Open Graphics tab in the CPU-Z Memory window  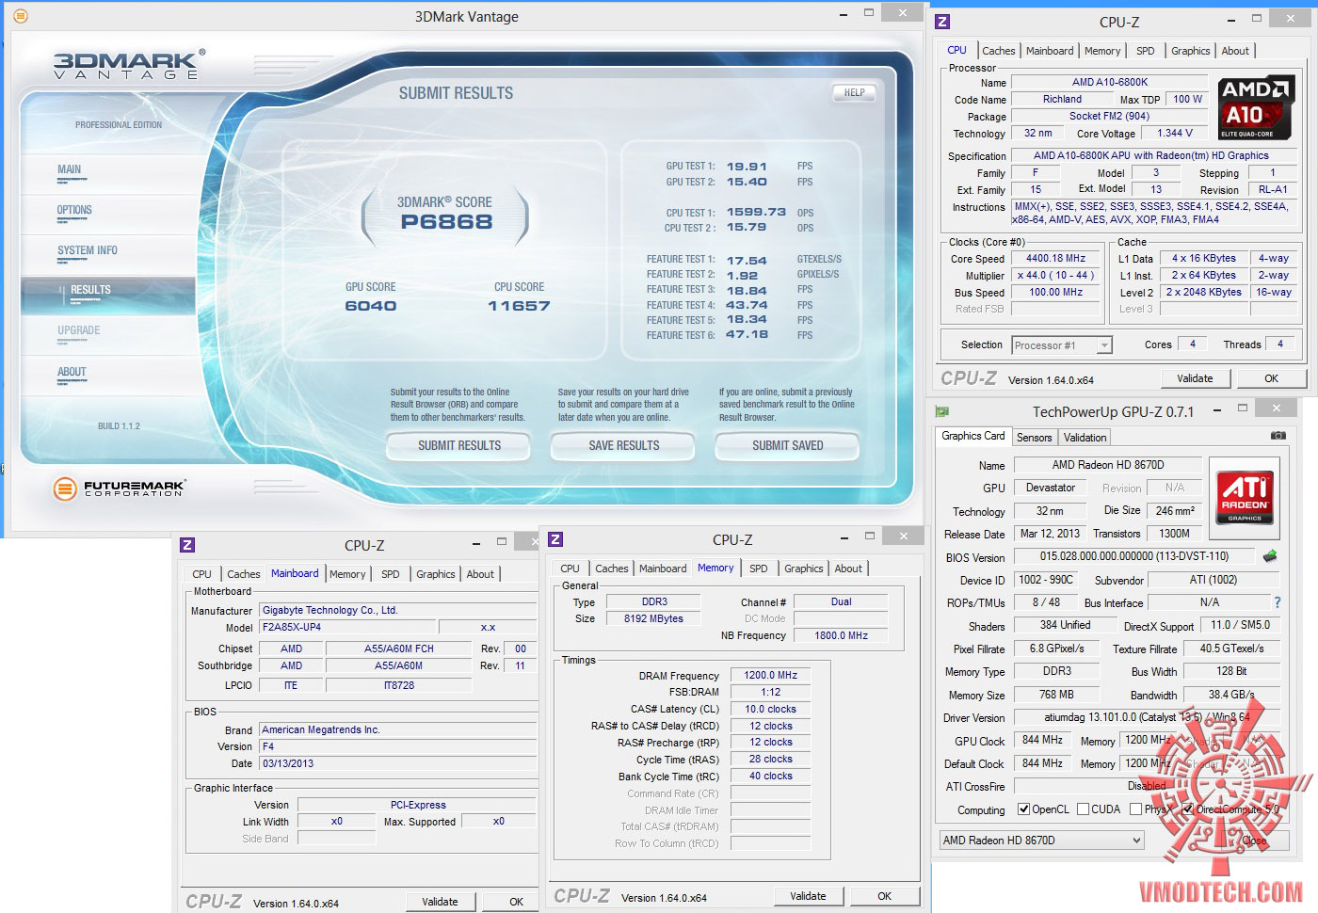804,569
